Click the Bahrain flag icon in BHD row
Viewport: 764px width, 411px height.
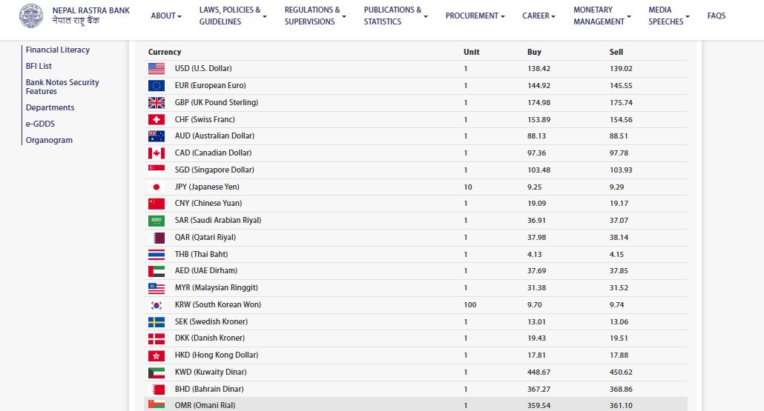(x=157, y=389)
